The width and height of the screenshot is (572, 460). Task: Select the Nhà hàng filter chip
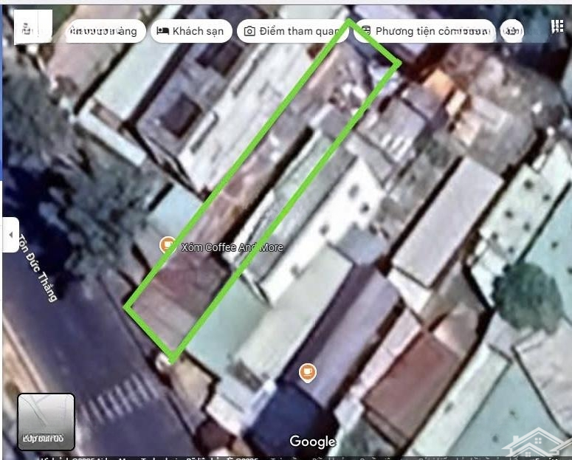(x=105, y=31)
